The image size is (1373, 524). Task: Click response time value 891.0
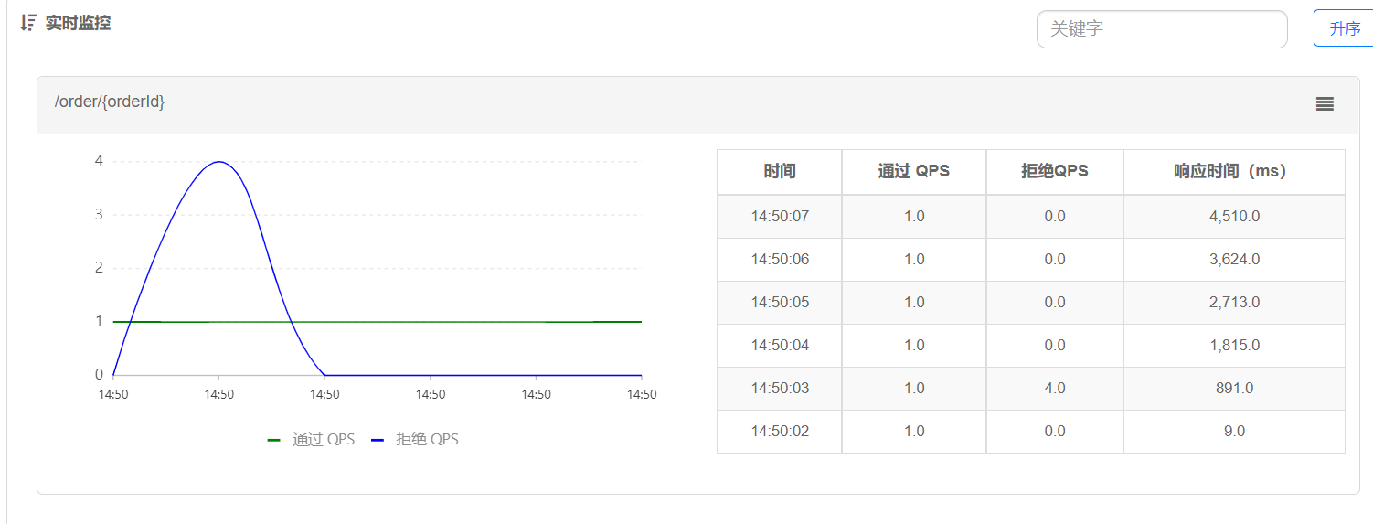tap(1234, 389)
